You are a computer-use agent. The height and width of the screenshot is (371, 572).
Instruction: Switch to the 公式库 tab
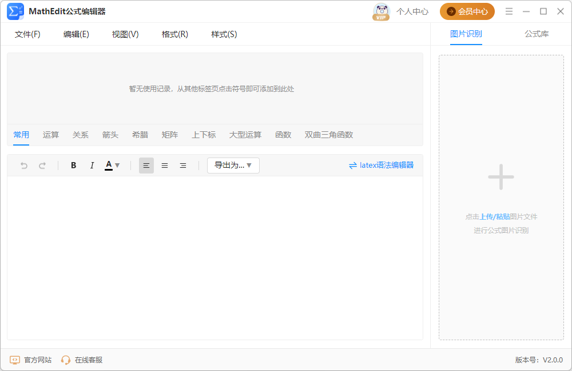point(537,34)
